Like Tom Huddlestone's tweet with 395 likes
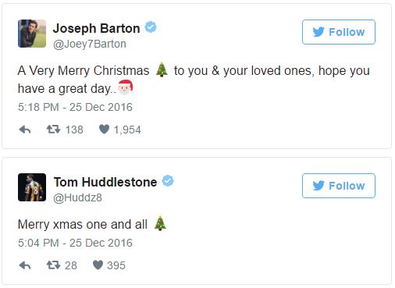395x288 pixels. click(x=98, y=265)
